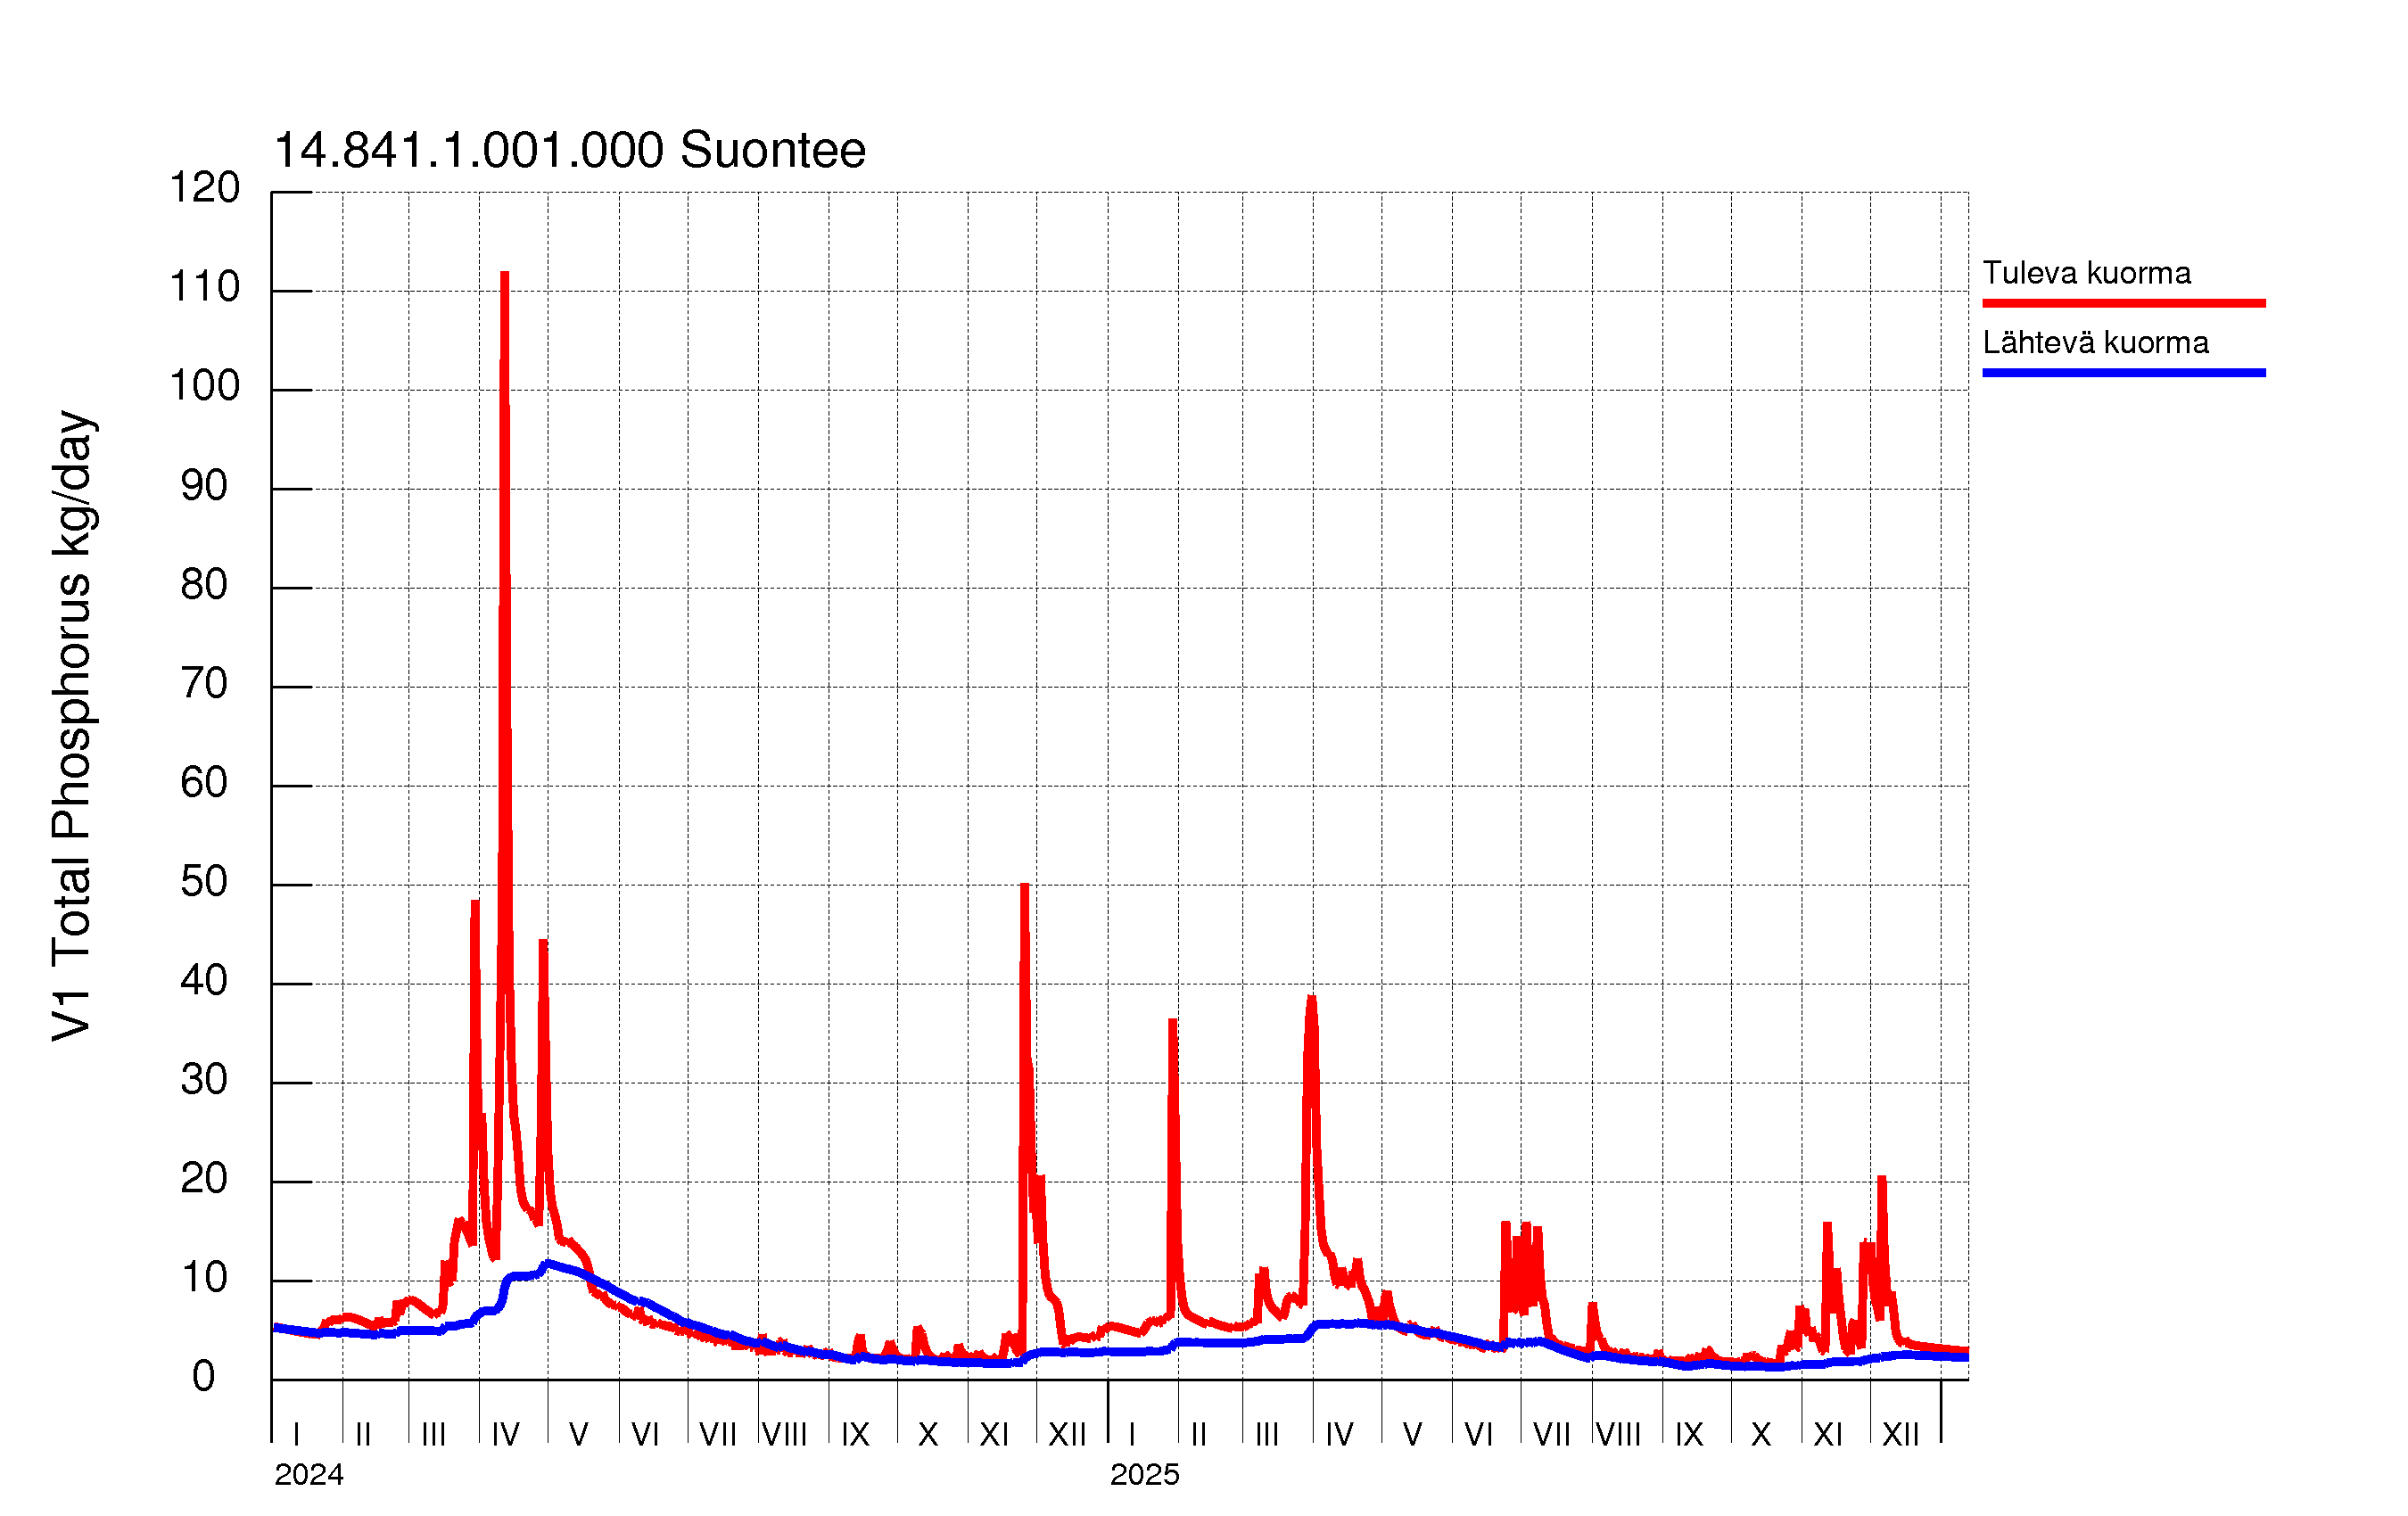Click month IV label under 2024
Image resolution: width=2408 pixels, height=1516 pixels.
coord(506,1435)
